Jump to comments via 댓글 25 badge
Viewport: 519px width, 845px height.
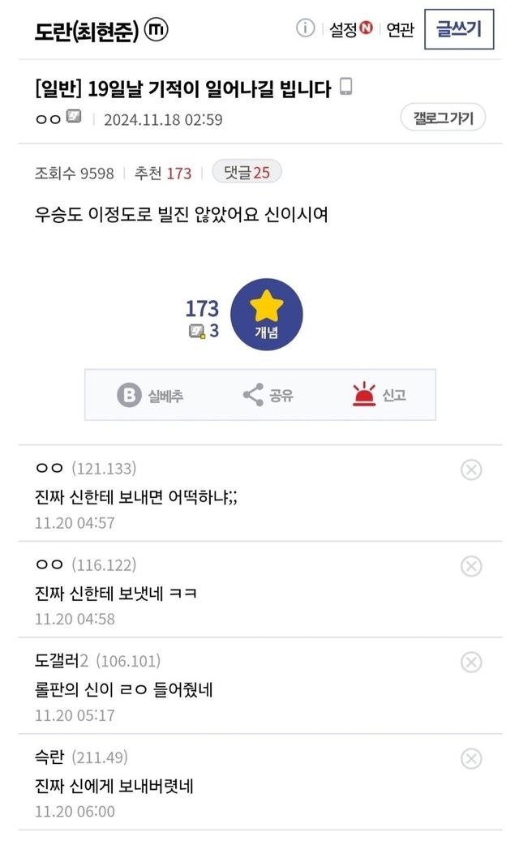click(247, 172)
